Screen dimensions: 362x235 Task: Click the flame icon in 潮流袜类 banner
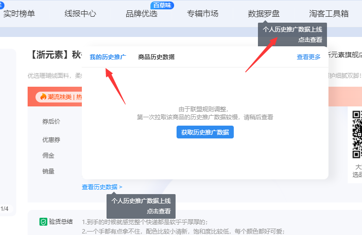point(43,97)
